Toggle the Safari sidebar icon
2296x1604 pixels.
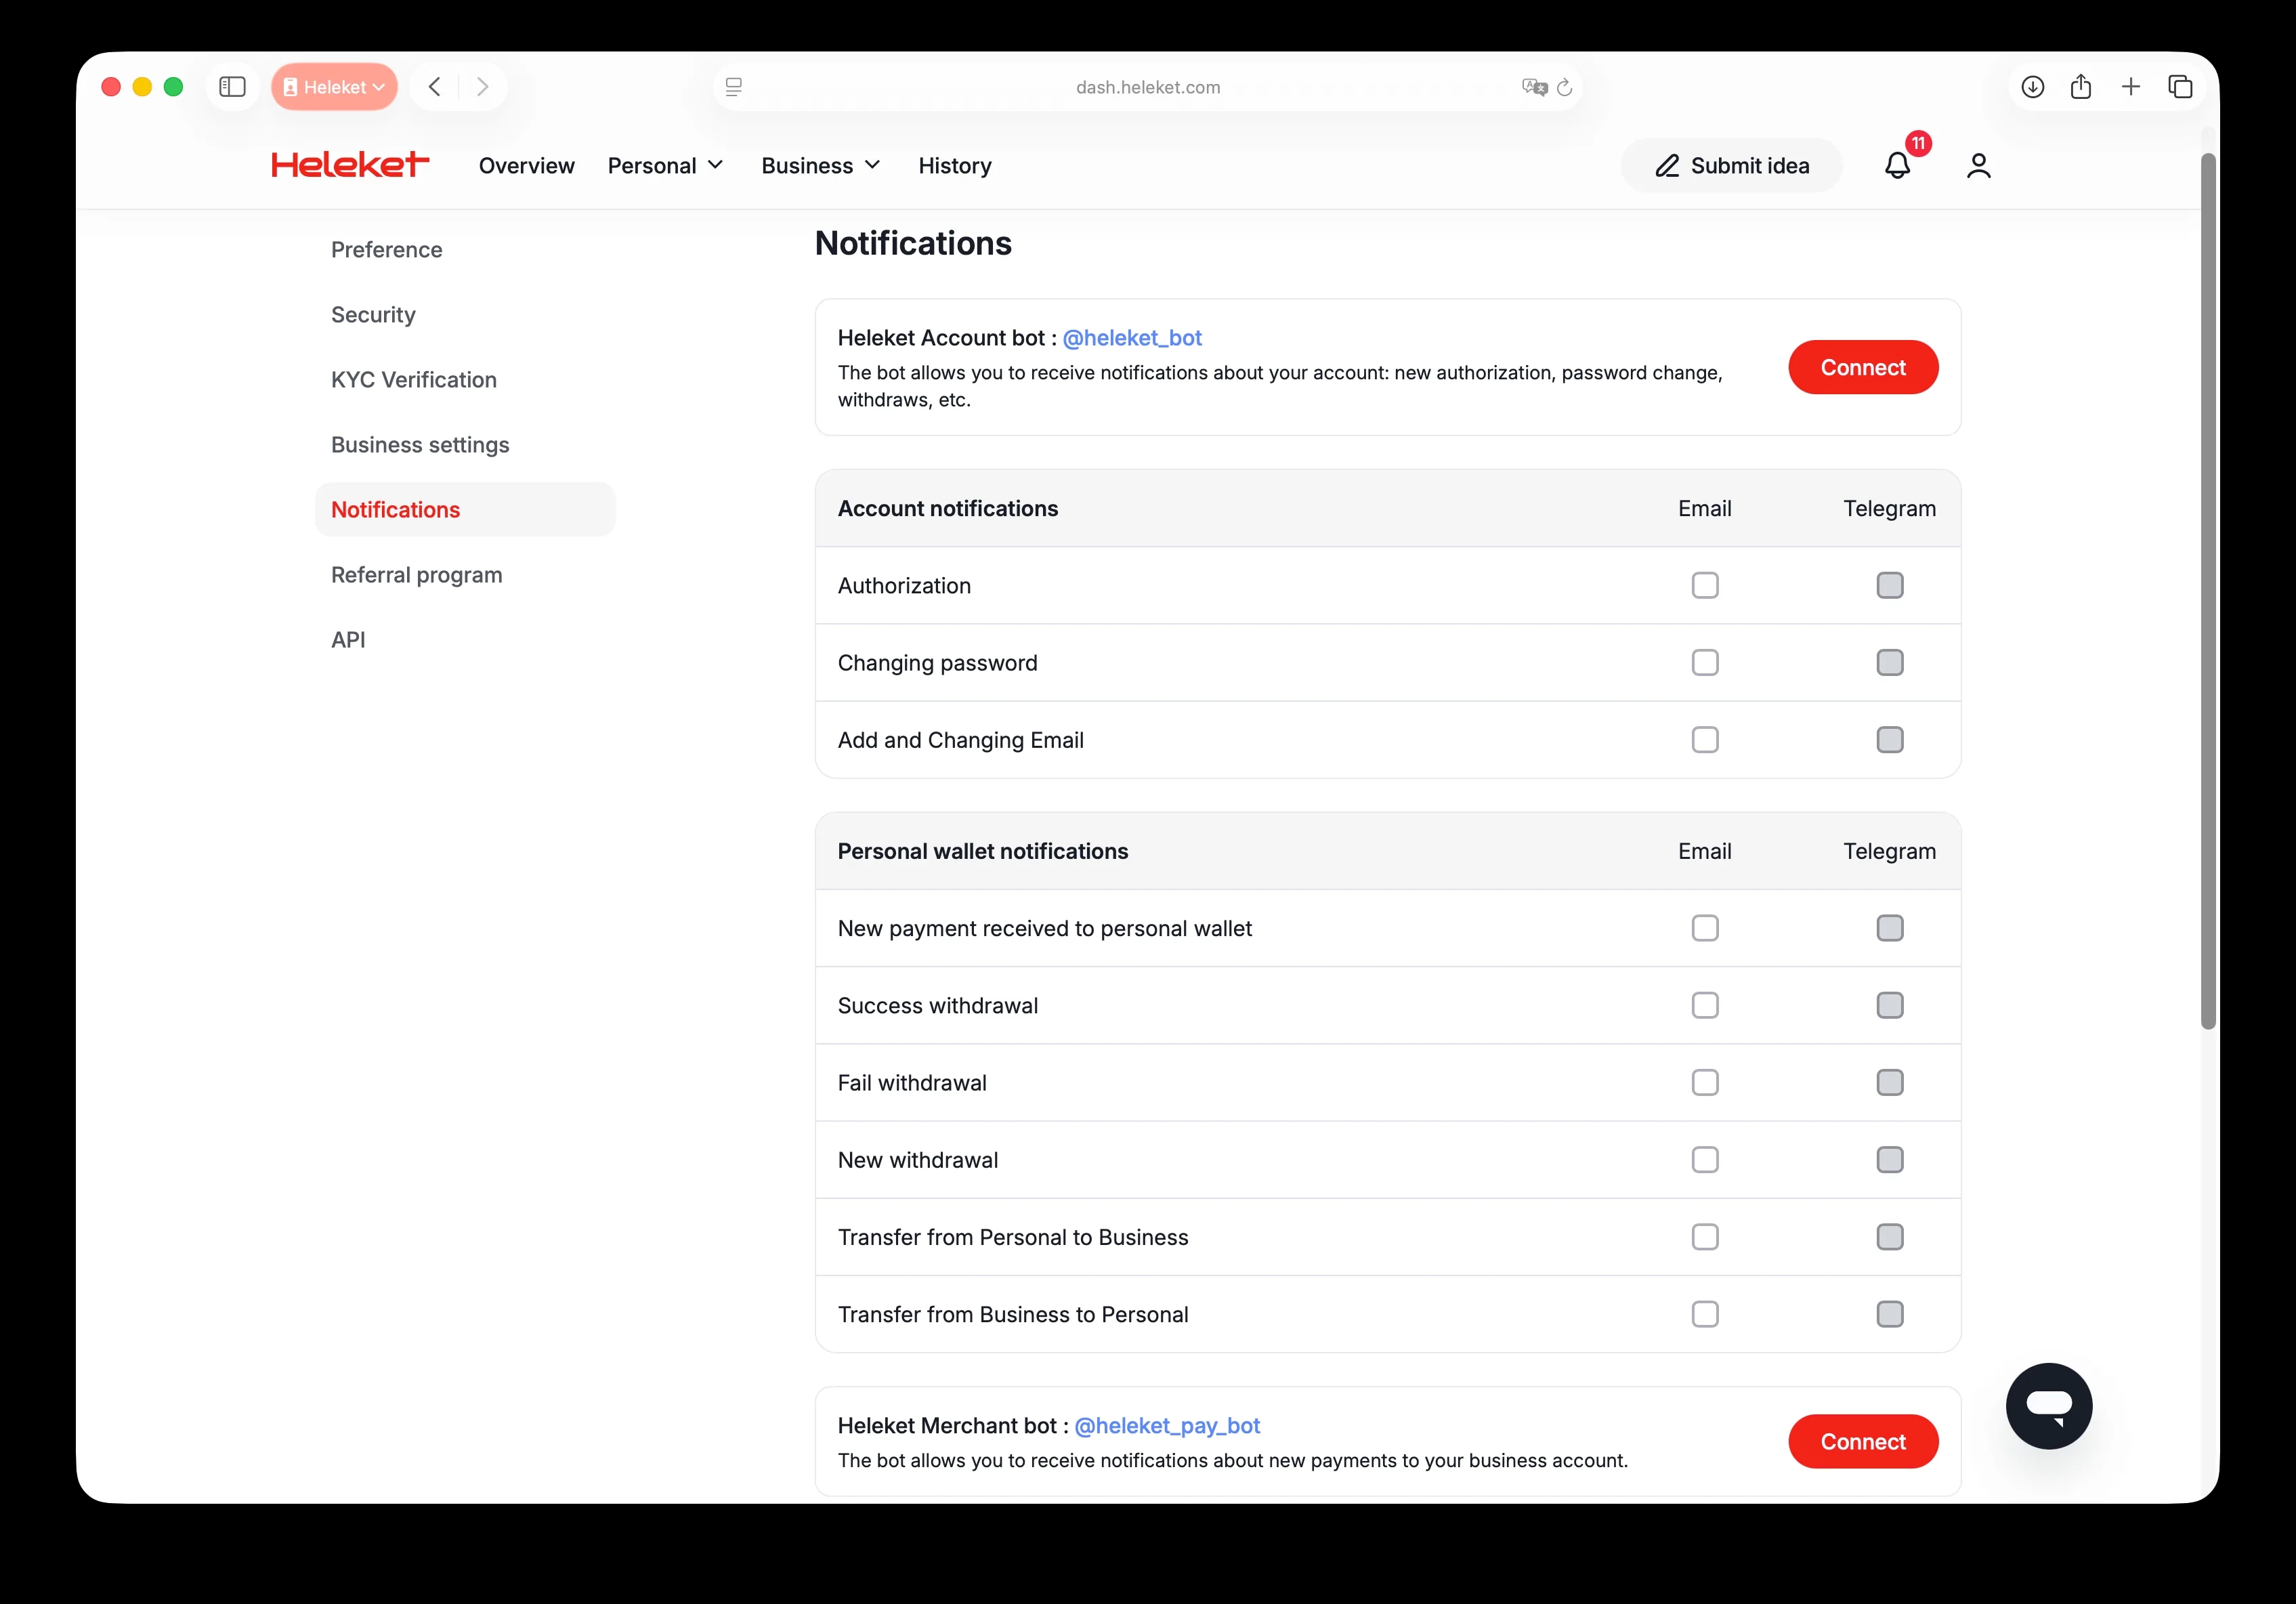pos(232,87)
